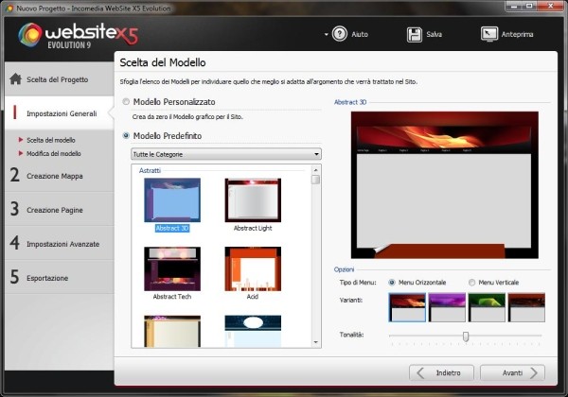Select the Modello Personalizzato radio button
The height and width of the screenshot is (397, 568).
point(126,102)
